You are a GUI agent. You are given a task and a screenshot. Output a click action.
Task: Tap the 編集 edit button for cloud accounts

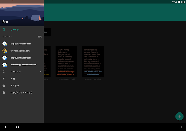40,37
